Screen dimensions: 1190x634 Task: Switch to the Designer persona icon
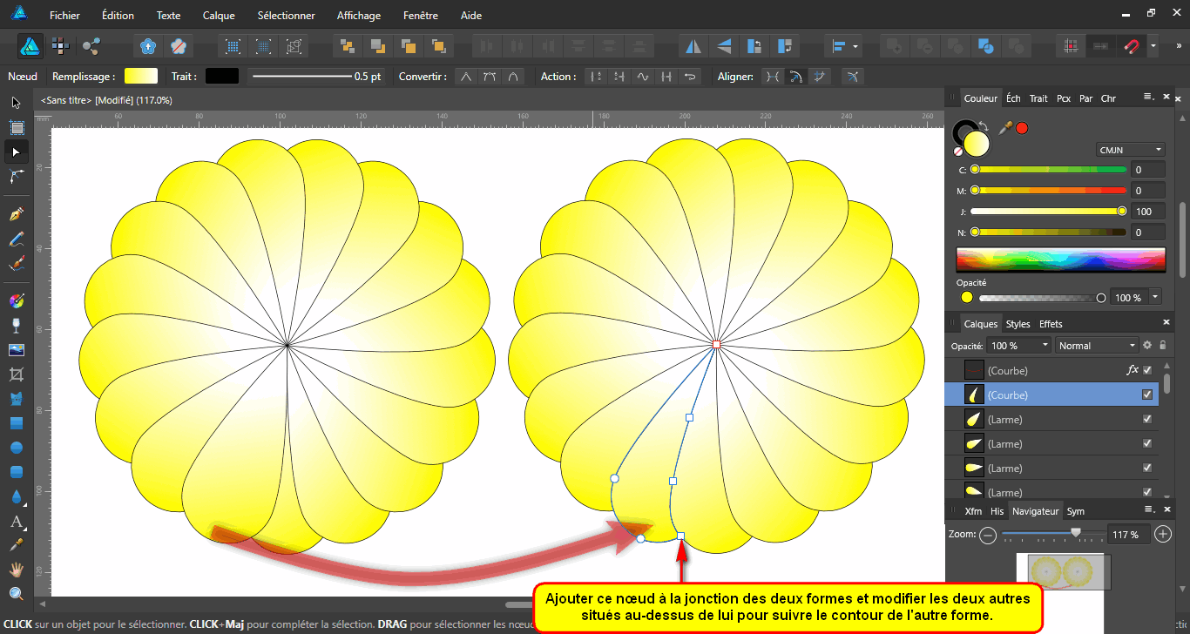(30, 45)
